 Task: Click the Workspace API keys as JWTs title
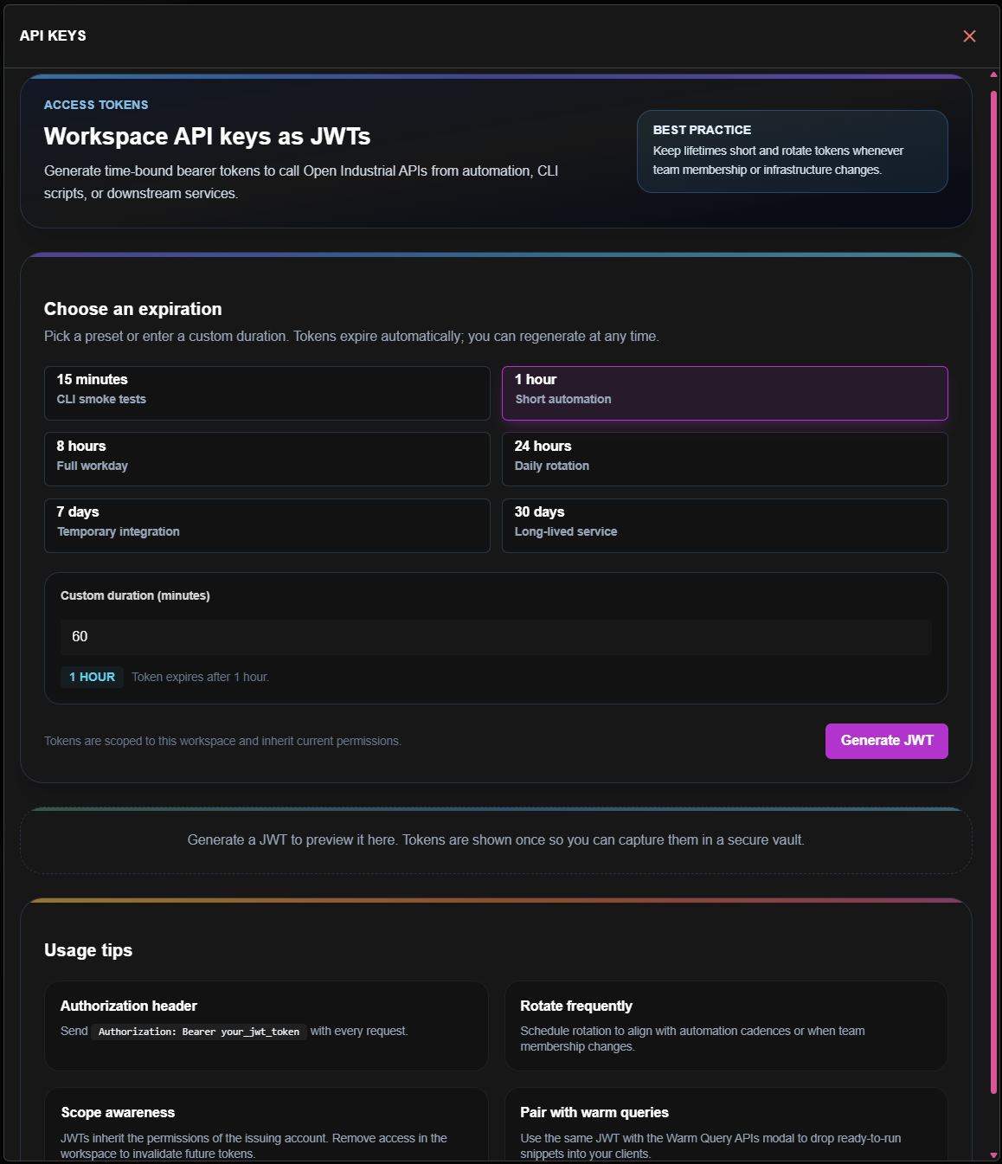point(208,137)
